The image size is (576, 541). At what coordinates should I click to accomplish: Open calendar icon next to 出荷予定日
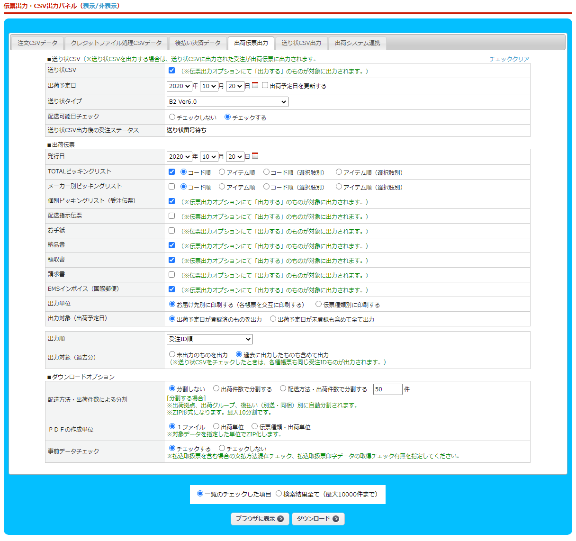click(255, 85)
